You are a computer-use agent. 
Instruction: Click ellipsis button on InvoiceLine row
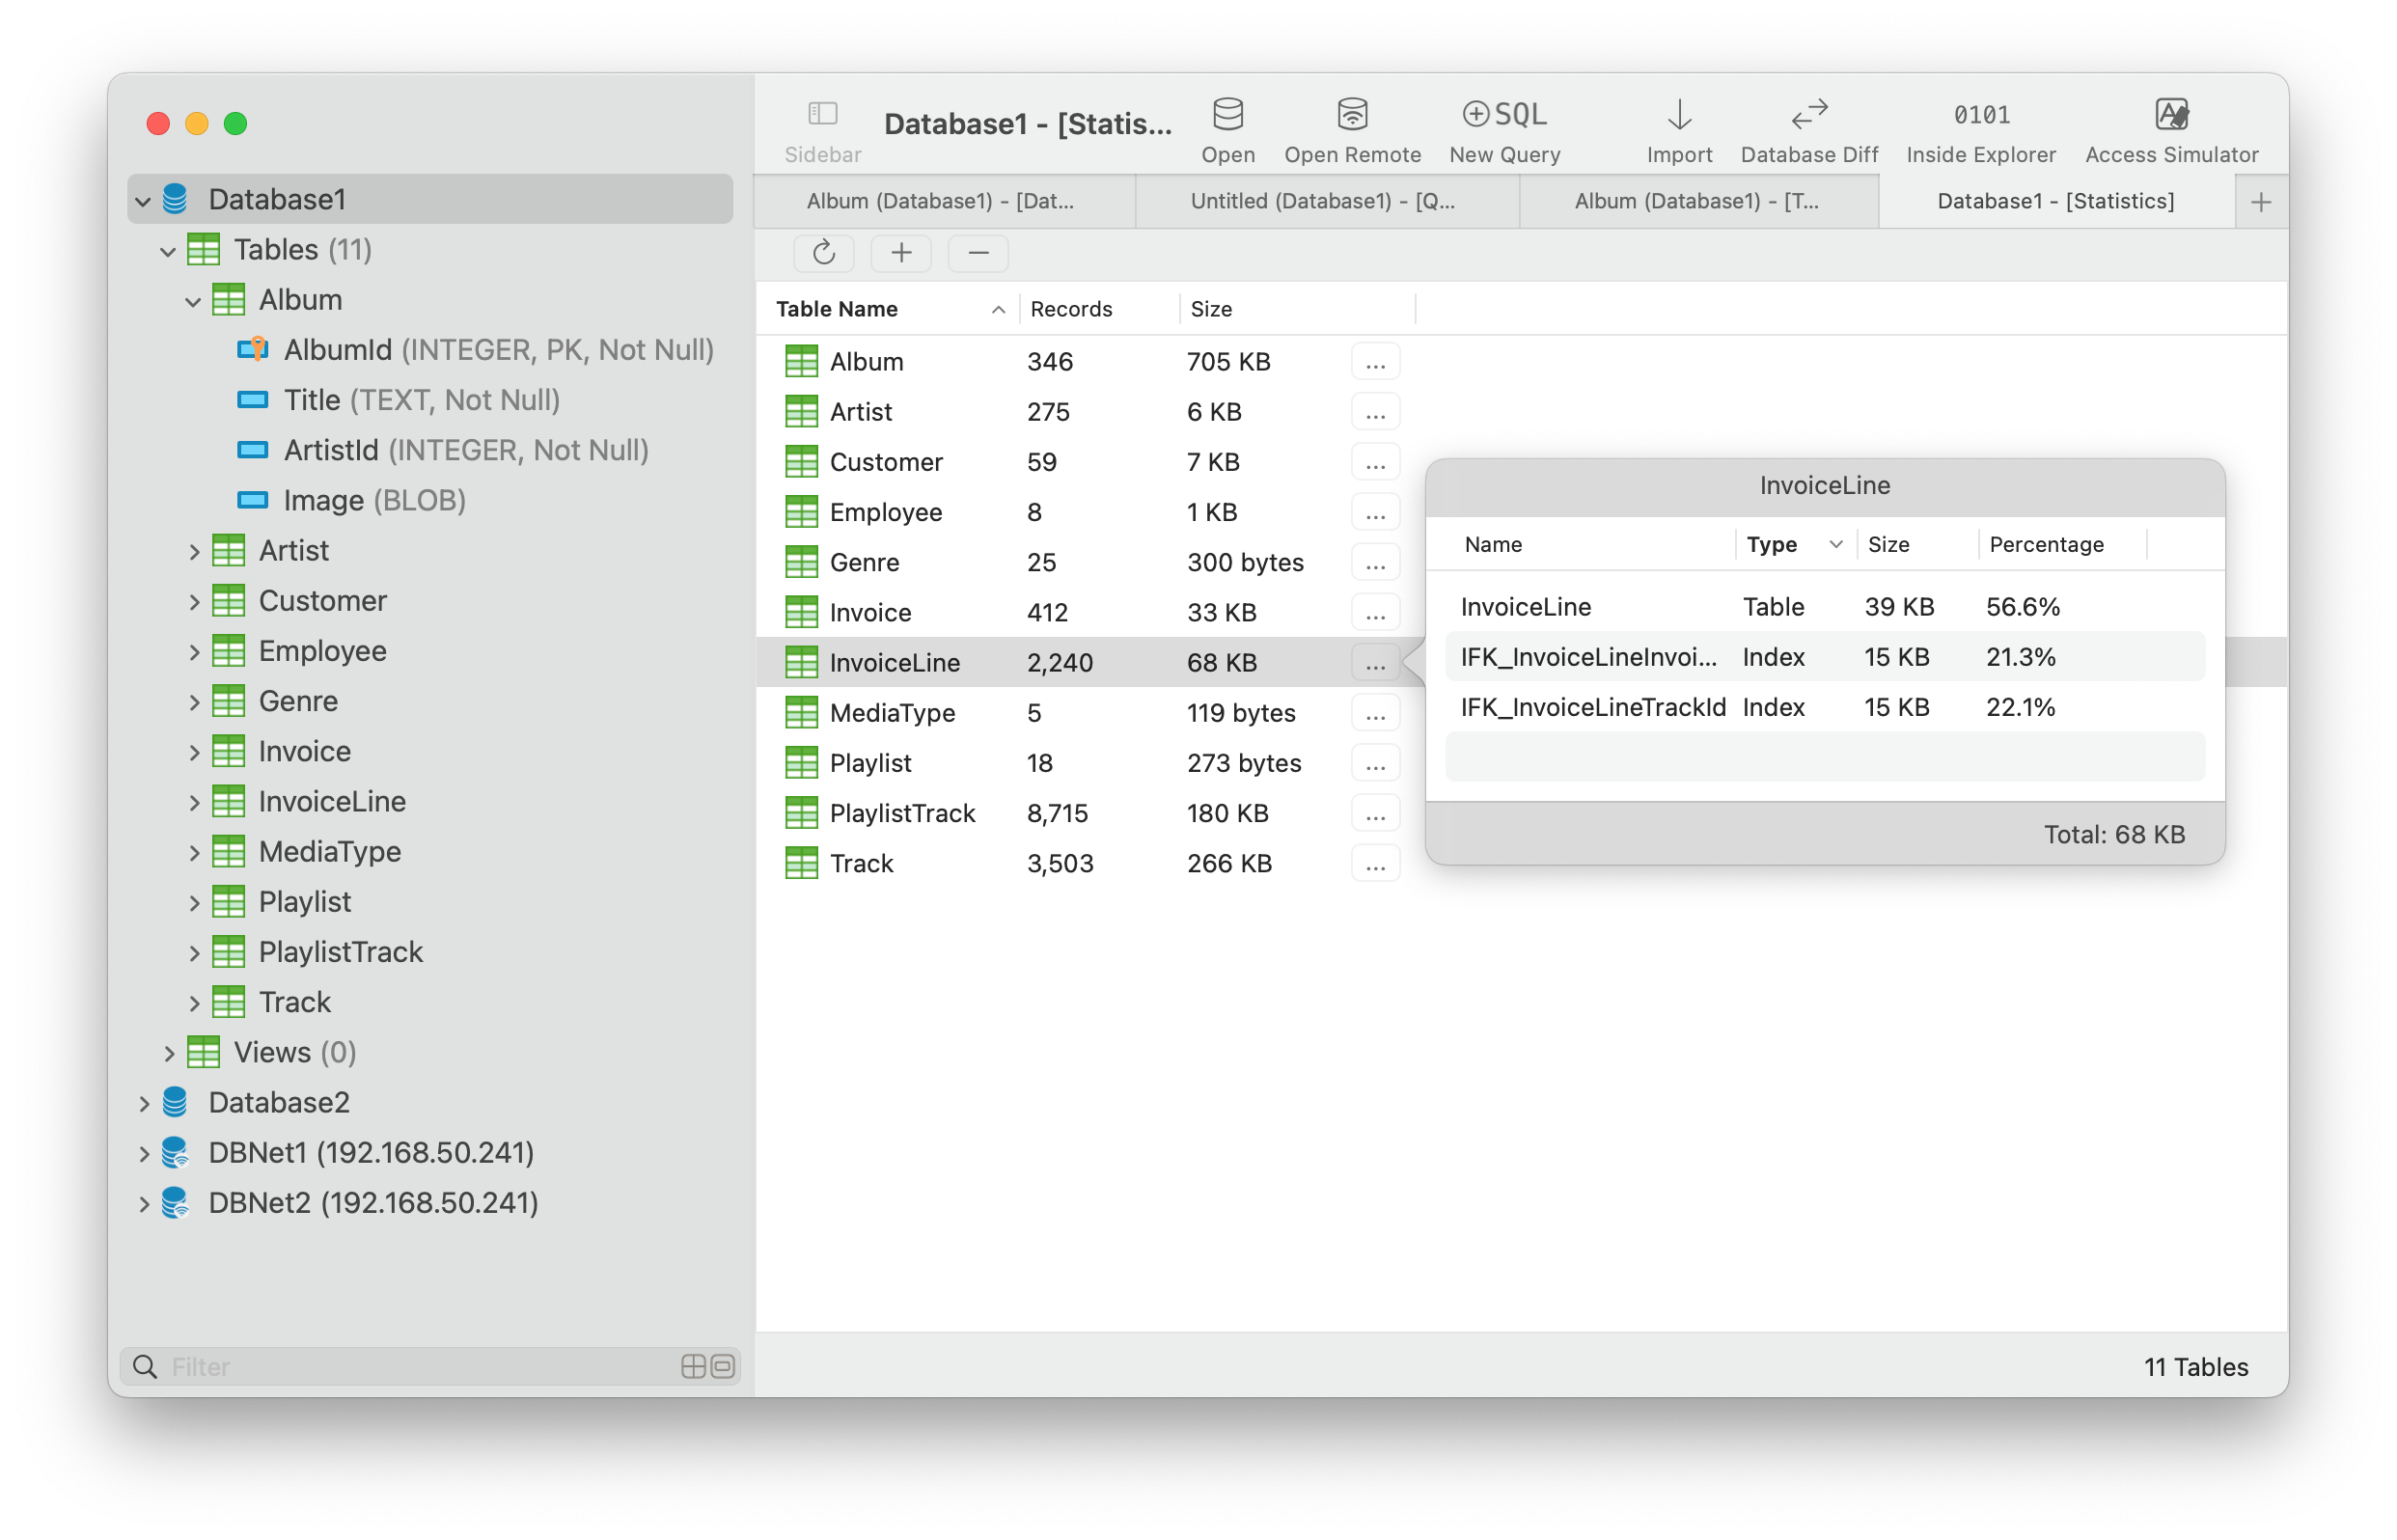(x=1375, y=662)
